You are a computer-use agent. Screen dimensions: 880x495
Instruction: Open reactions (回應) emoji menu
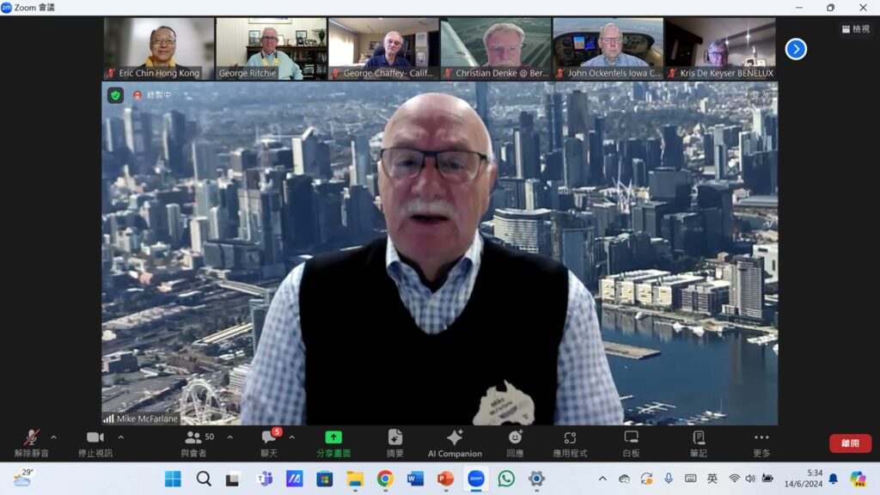515,442
